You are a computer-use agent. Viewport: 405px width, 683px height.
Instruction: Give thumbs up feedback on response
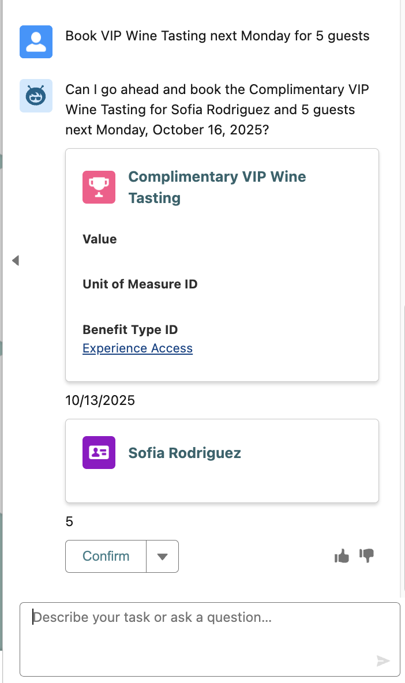(x=342, y=556)
